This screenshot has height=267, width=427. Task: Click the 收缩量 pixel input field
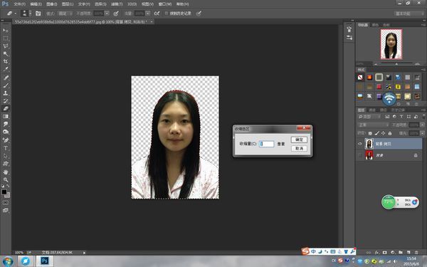[x=266, y=144]
